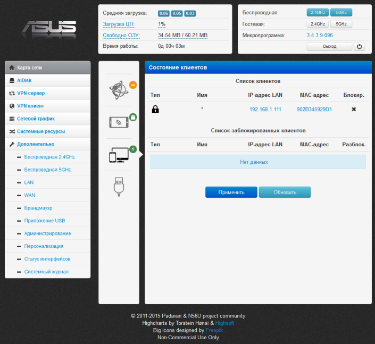Open VPN клиент menu item
The height and width of the screenshot is (344, 375).
(x=47, y=106)
